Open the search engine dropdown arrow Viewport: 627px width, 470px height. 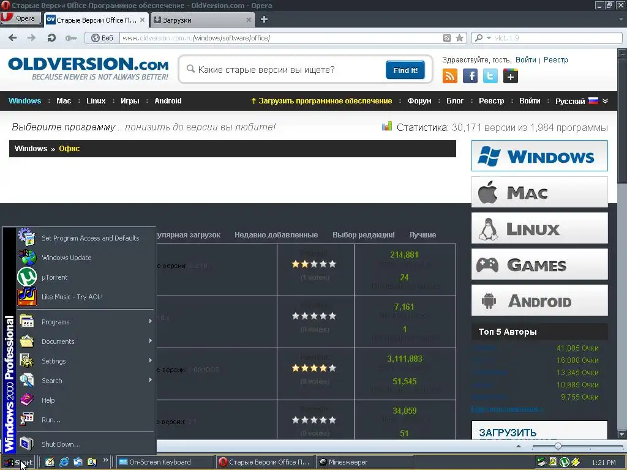pyautogui.click(x=489, y=38)
